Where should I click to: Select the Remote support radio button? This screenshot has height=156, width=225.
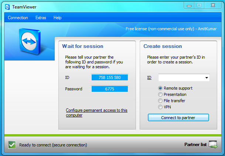(160, 88)
